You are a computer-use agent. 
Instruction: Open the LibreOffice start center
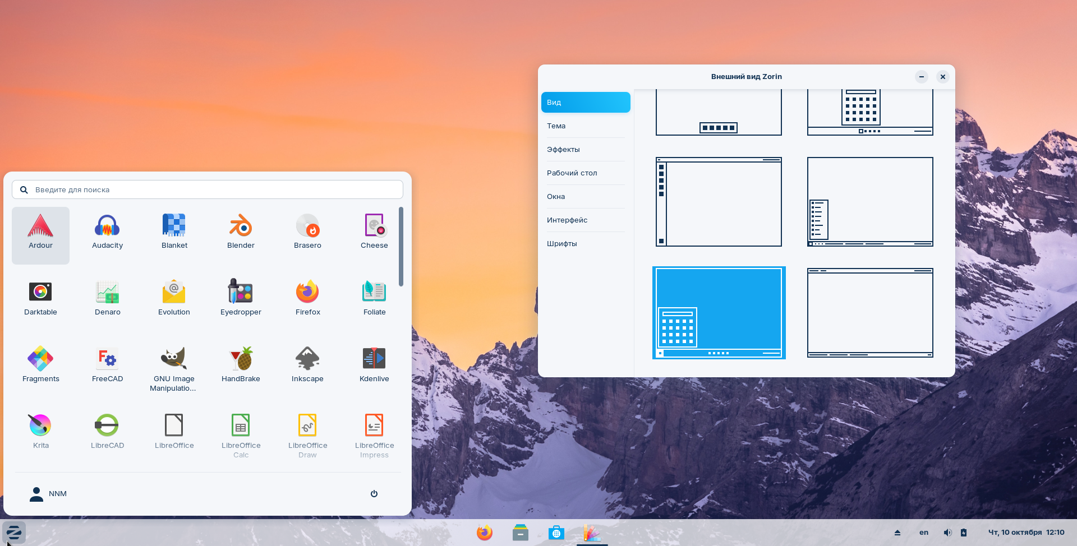coord(174,436)
